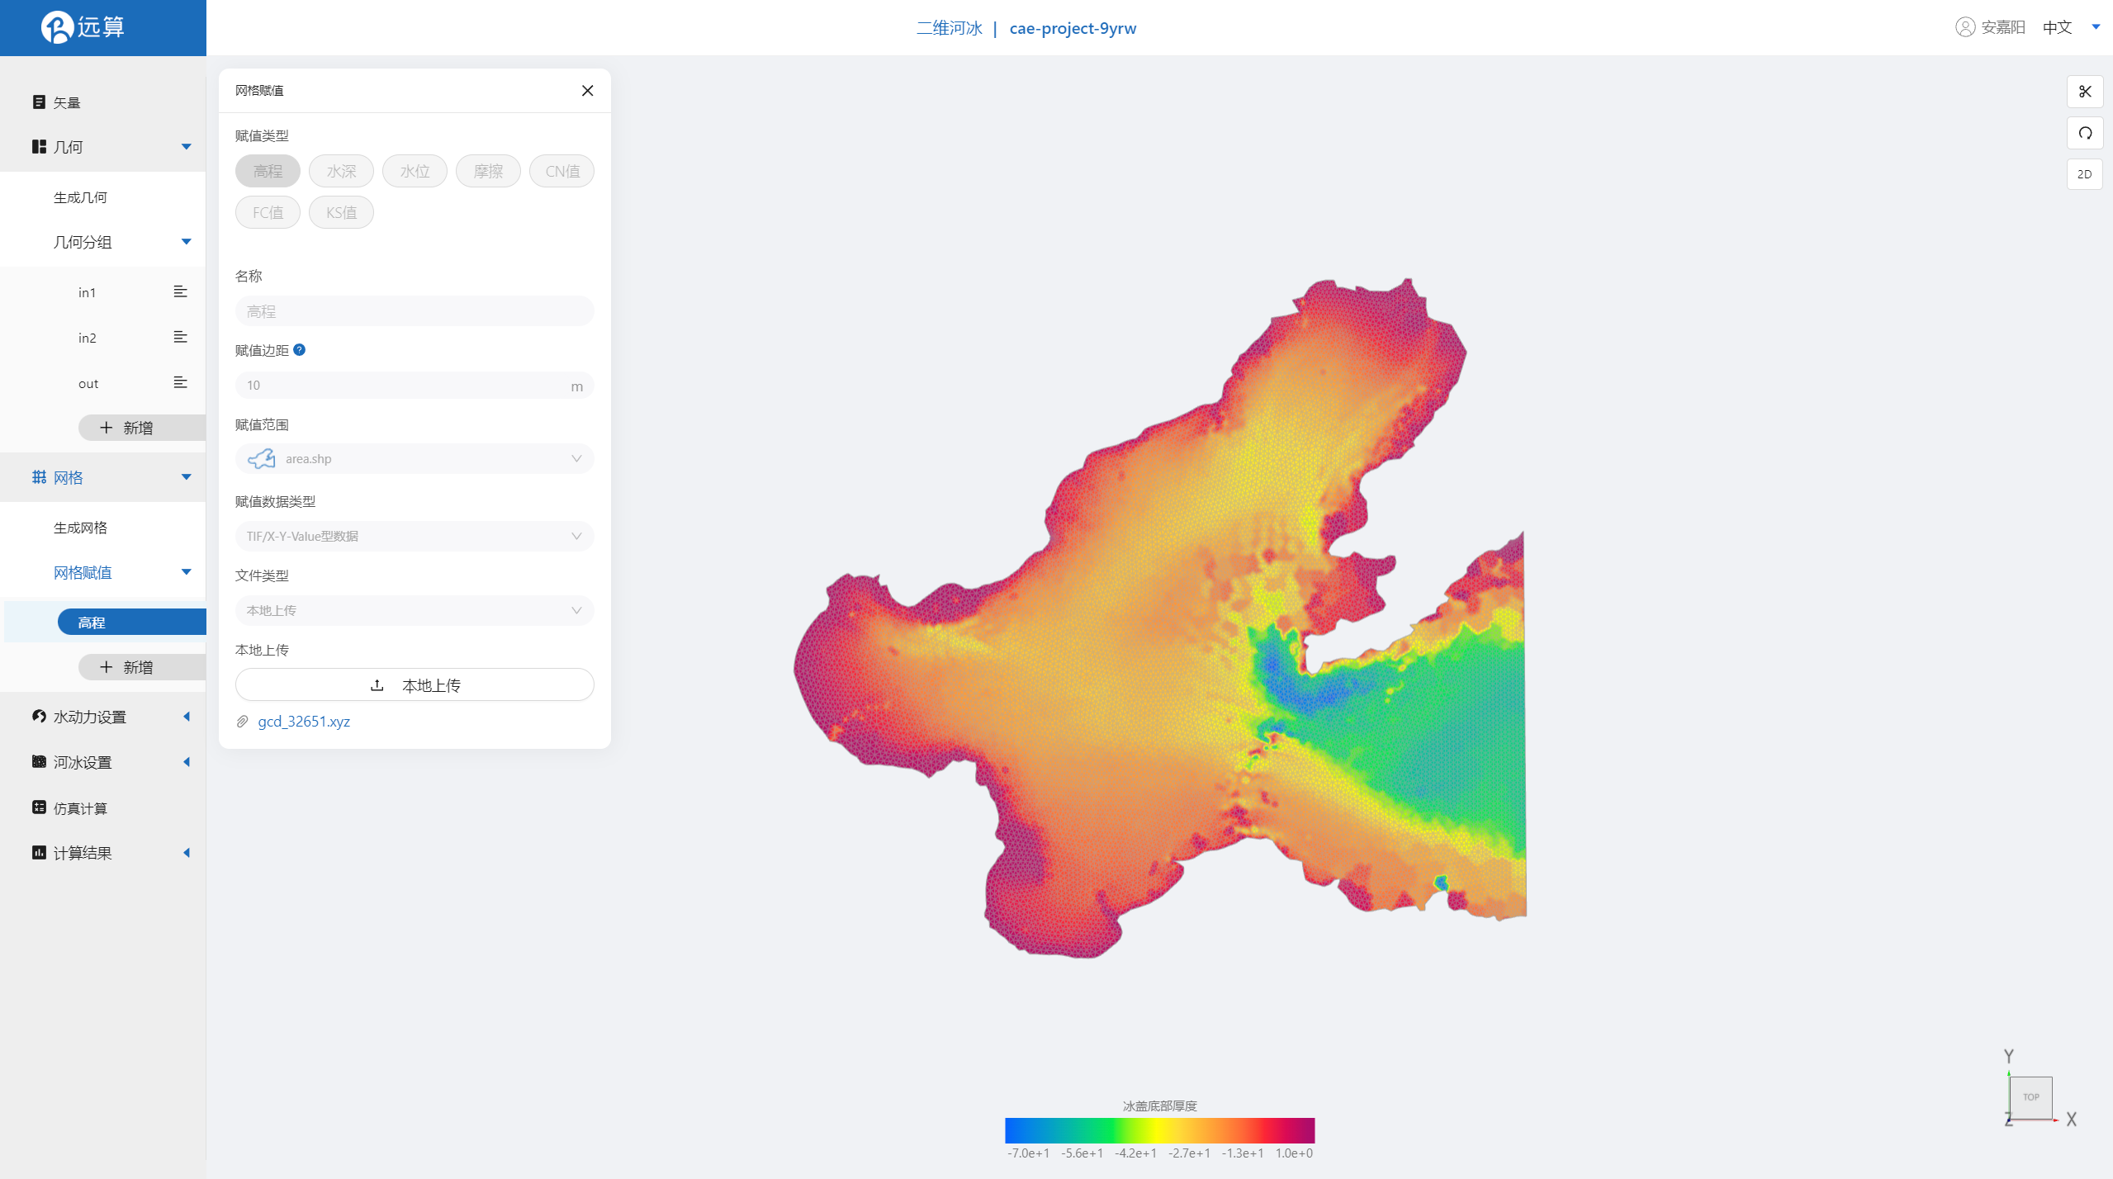Collapse the 网格赋值 arrow

pyautogui.click(x=187, y=572)
